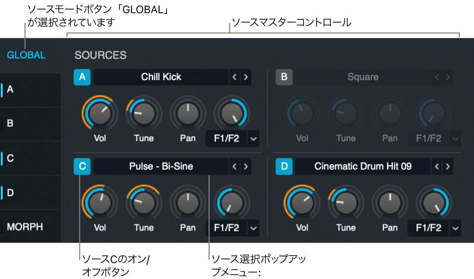Click source B Tune knob
The width and height of the screenshot is (474, 279).
(x=346, y=113)
